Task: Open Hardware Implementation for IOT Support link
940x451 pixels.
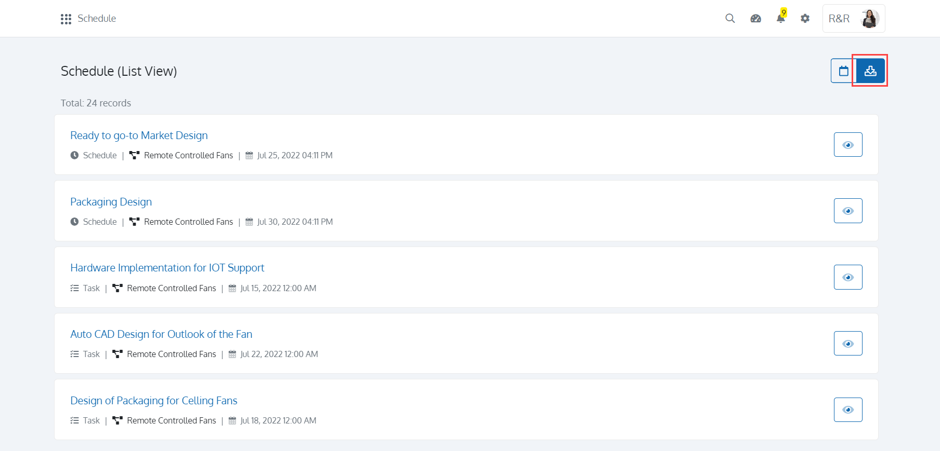Action: (167, 268)
